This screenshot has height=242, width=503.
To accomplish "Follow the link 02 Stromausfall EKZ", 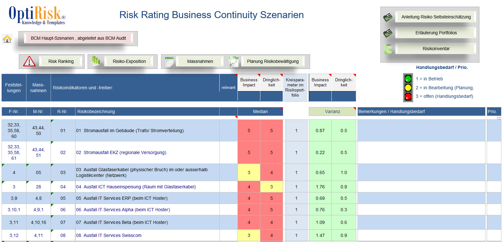I will 121,153.
